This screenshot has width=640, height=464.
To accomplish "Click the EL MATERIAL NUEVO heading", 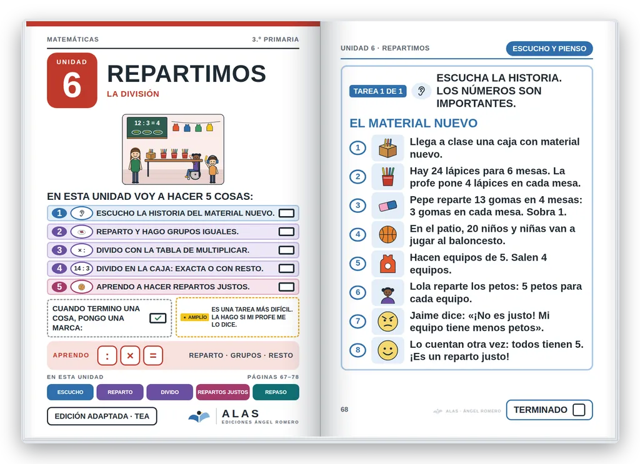I will [414, 123].
